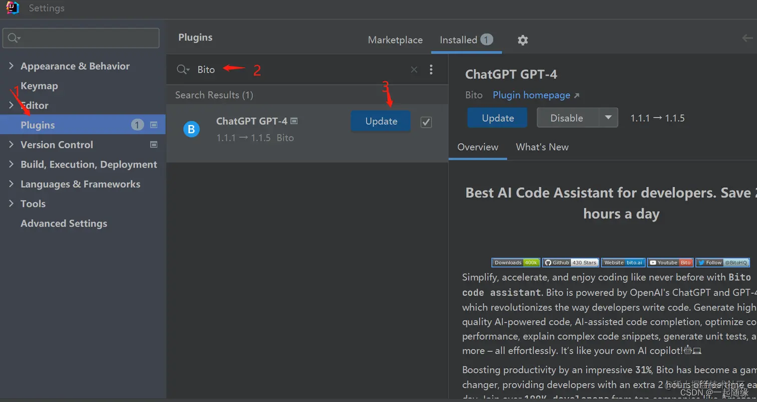
Task: Expand the Editor settings node
Action: pyautogui.click(x=11, y=105)
